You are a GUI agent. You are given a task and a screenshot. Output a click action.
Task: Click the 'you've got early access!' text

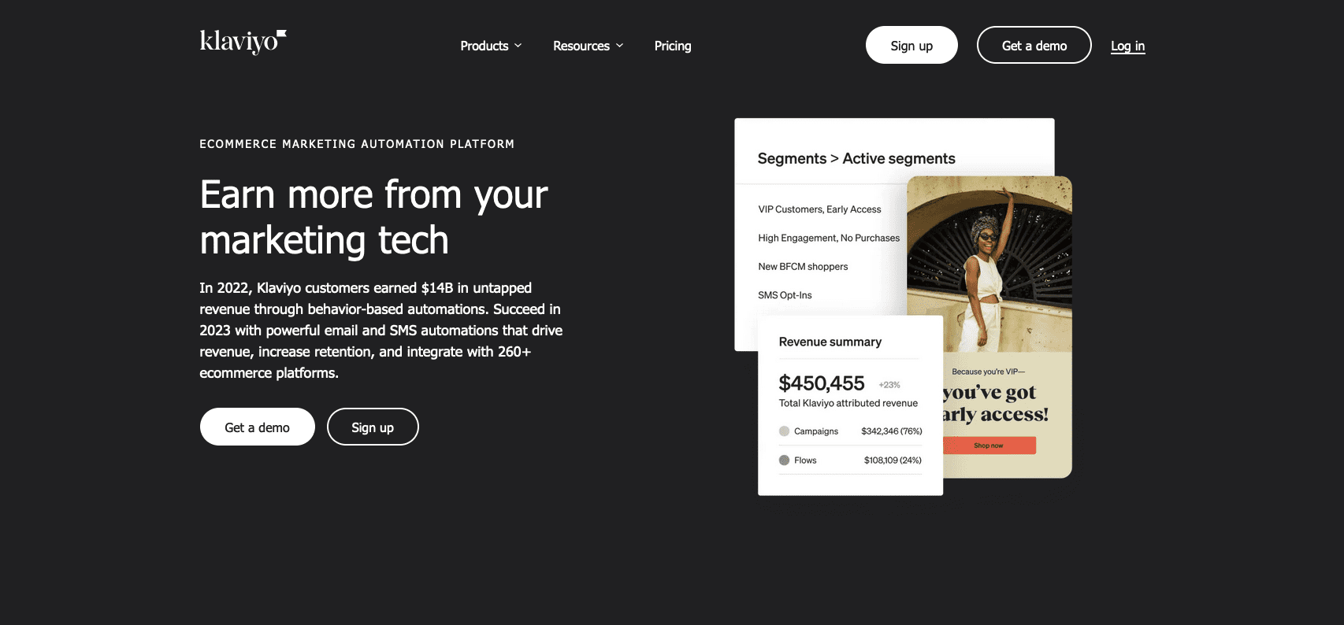coord(996,403)
